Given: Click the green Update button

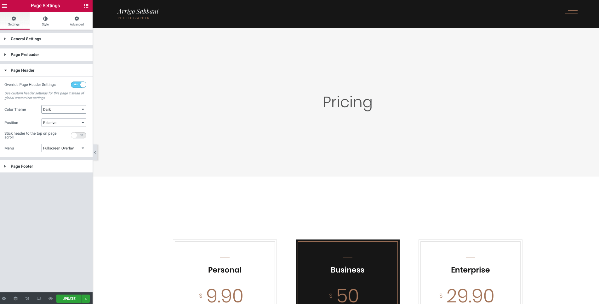Looking at the screenshot, I should pos(69,299).
